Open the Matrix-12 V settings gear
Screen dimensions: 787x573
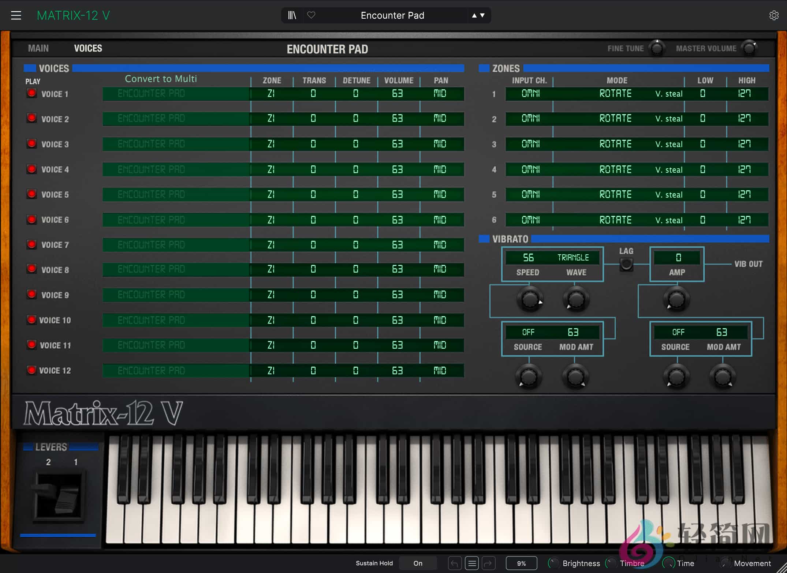point(774,15)
